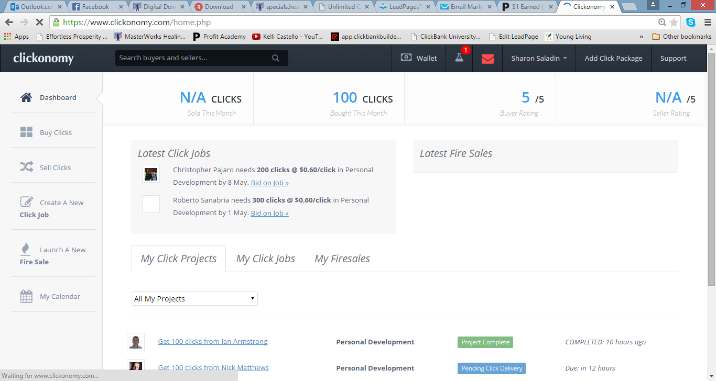The height and width of the screenshot is (381, 716).
Task: Click the bookmark star in address bar
Action: click(674, 23)
